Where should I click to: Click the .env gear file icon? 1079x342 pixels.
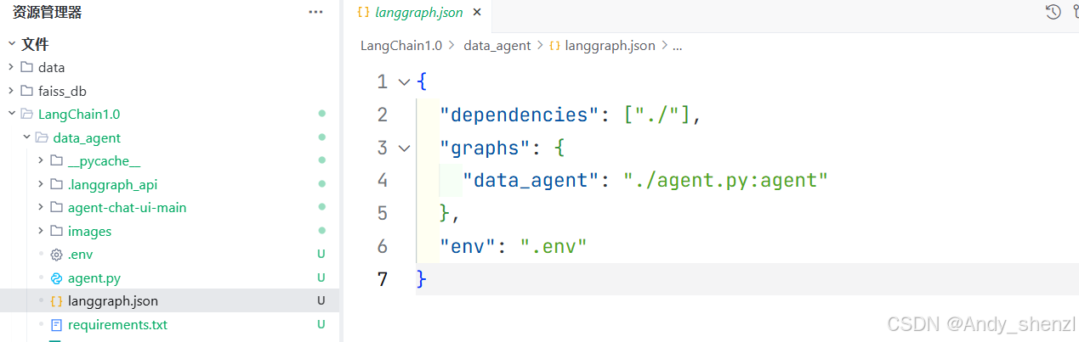[x=56, y=254]
